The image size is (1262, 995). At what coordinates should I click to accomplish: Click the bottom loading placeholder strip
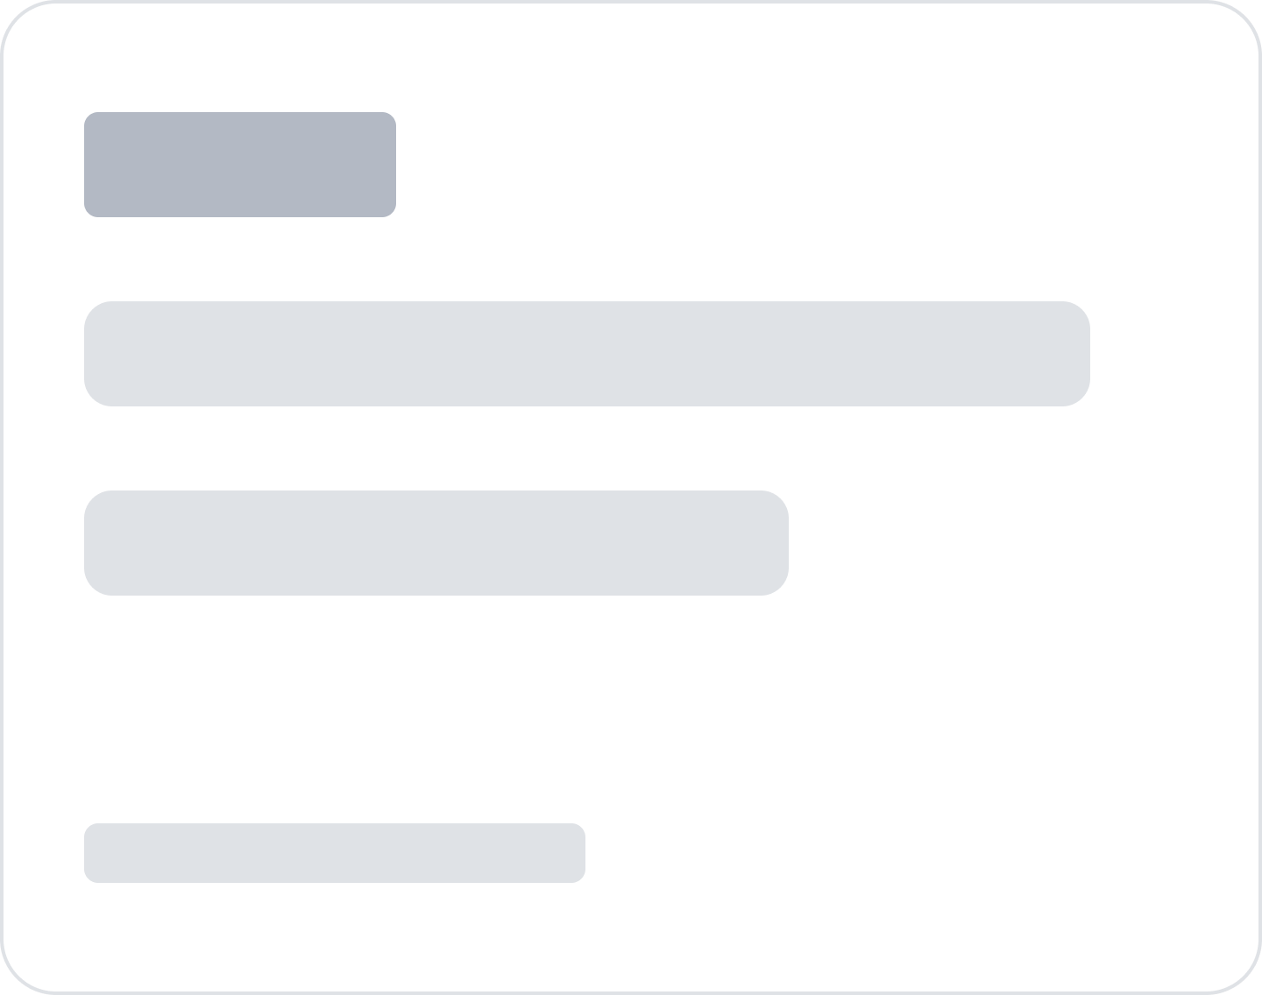tap(335, 853)
